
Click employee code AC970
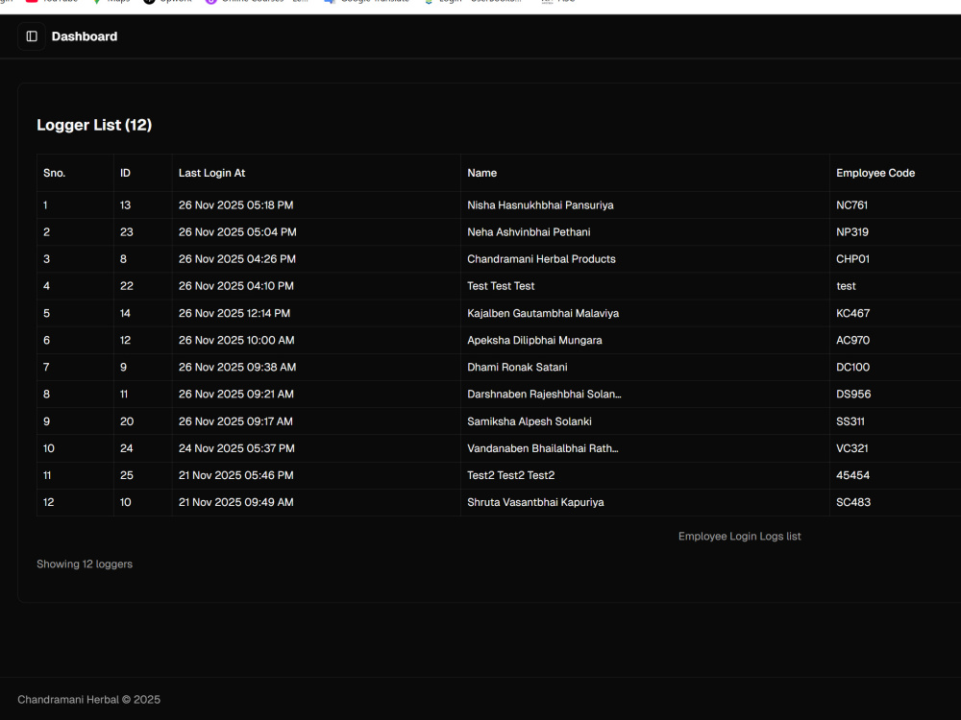click(x=852, y=341)
